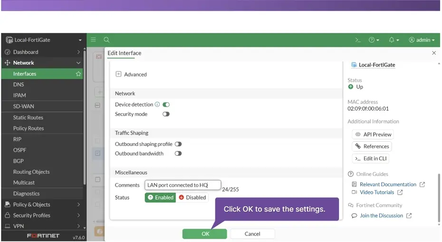The height and width of the screenshot is (242, 442).
Task: Cancel the Edit Interface dialog
Action: pos(252,234)
